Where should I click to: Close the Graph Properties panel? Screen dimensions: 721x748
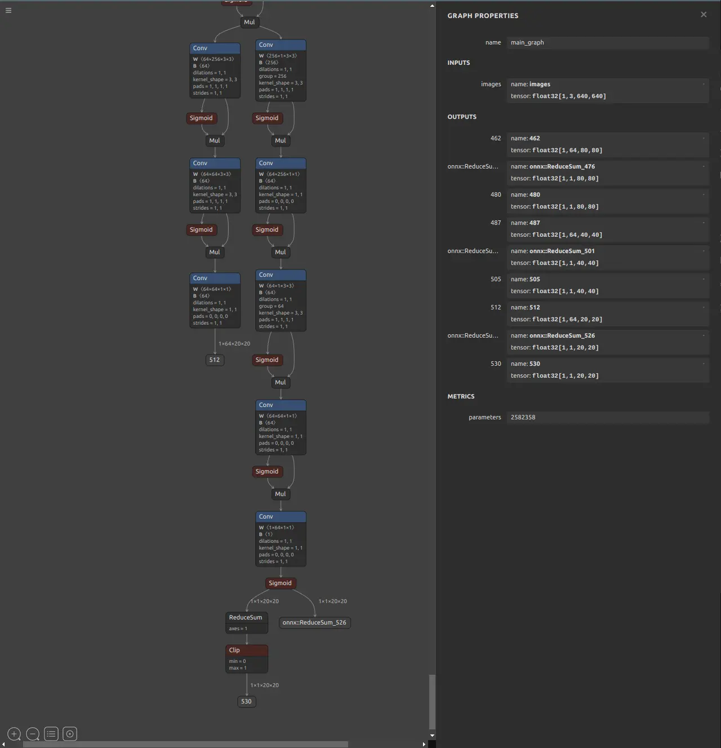tap(704, 15)
